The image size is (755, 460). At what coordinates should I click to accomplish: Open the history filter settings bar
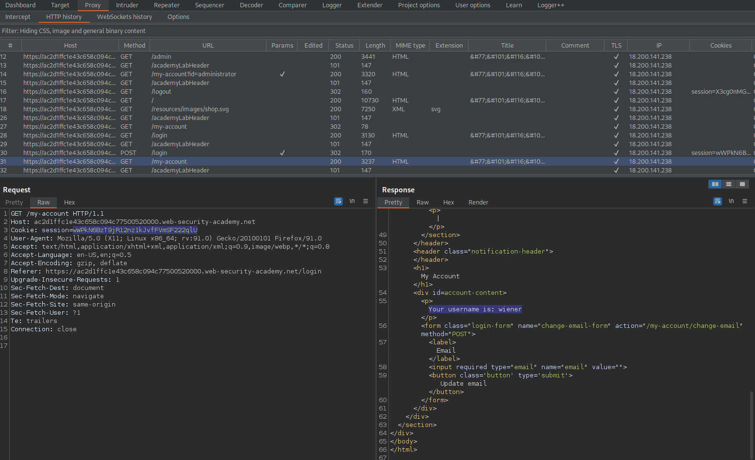[x=377, y=31]
